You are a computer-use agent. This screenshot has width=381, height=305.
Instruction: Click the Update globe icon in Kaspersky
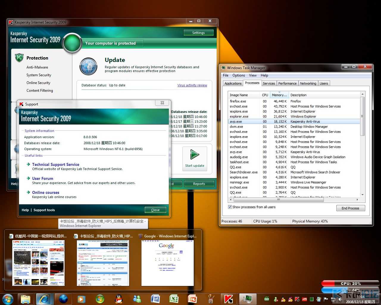[x=88, y=66]
